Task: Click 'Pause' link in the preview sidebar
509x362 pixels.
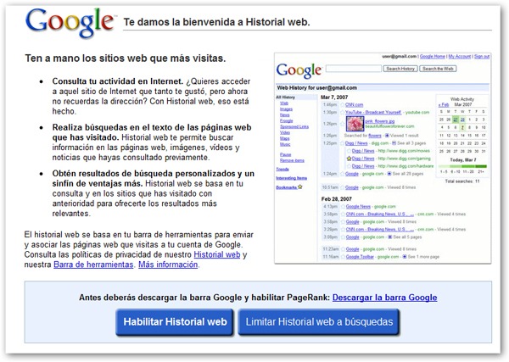Action: tap(285, 154)
